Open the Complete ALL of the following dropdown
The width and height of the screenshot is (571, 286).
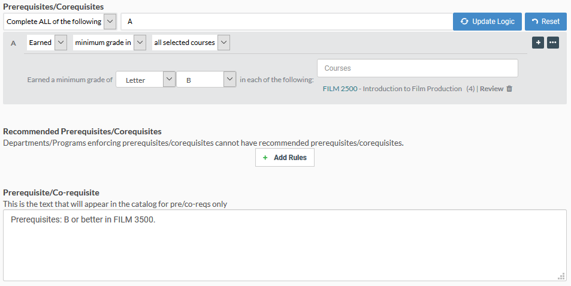(x=60, y=22)
